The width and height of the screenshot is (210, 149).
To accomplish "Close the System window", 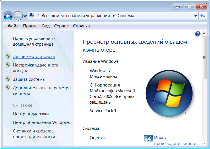I will tap(201, 6).
